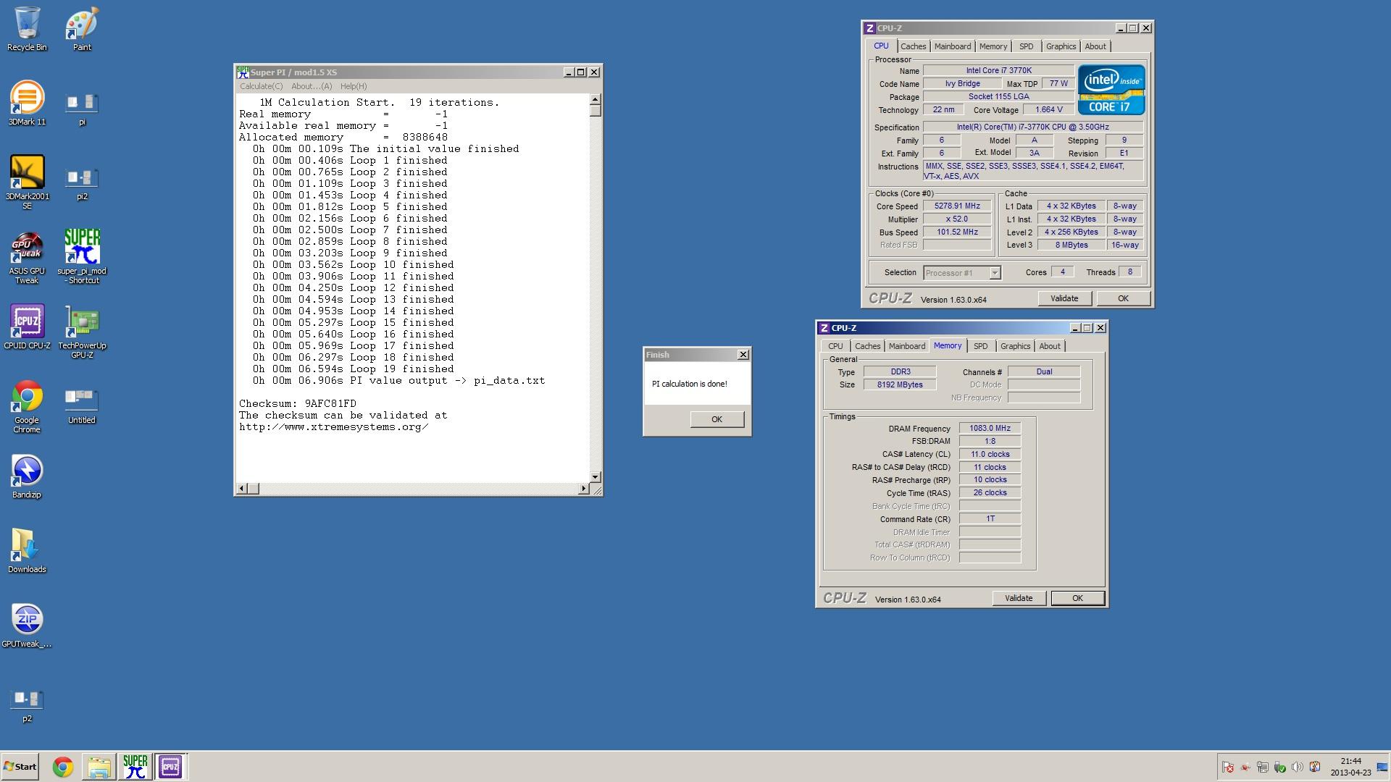Open the Caches tab in the lower CPU-Z window
The height and width of the screenshot is (782, 1391).
pyautogui.click(x=867, y=346)
